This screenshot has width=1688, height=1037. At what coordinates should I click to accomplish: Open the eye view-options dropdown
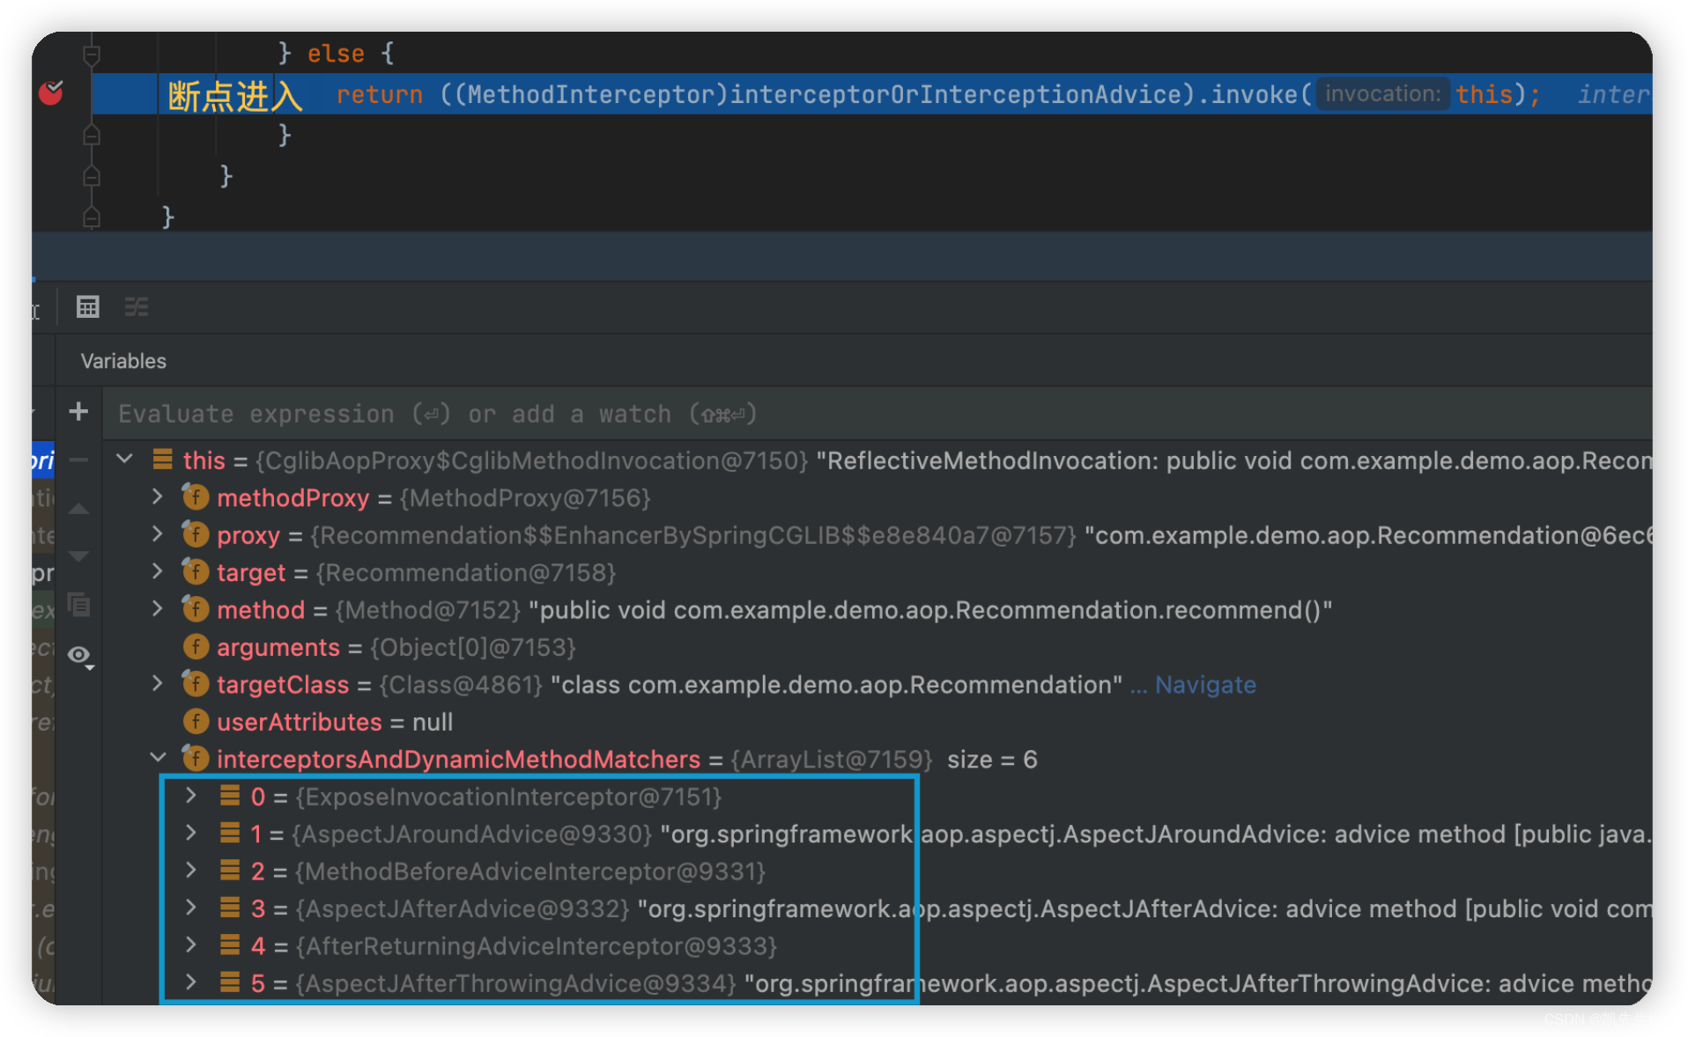81,656
